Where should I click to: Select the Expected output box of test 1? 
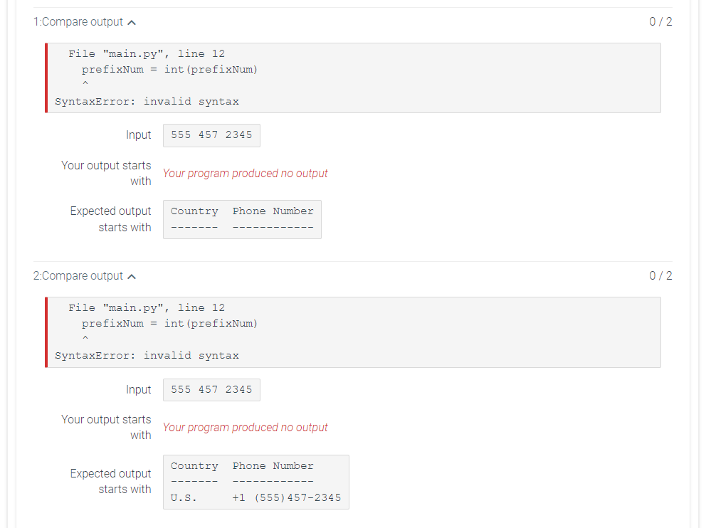(x=242, y=219)
